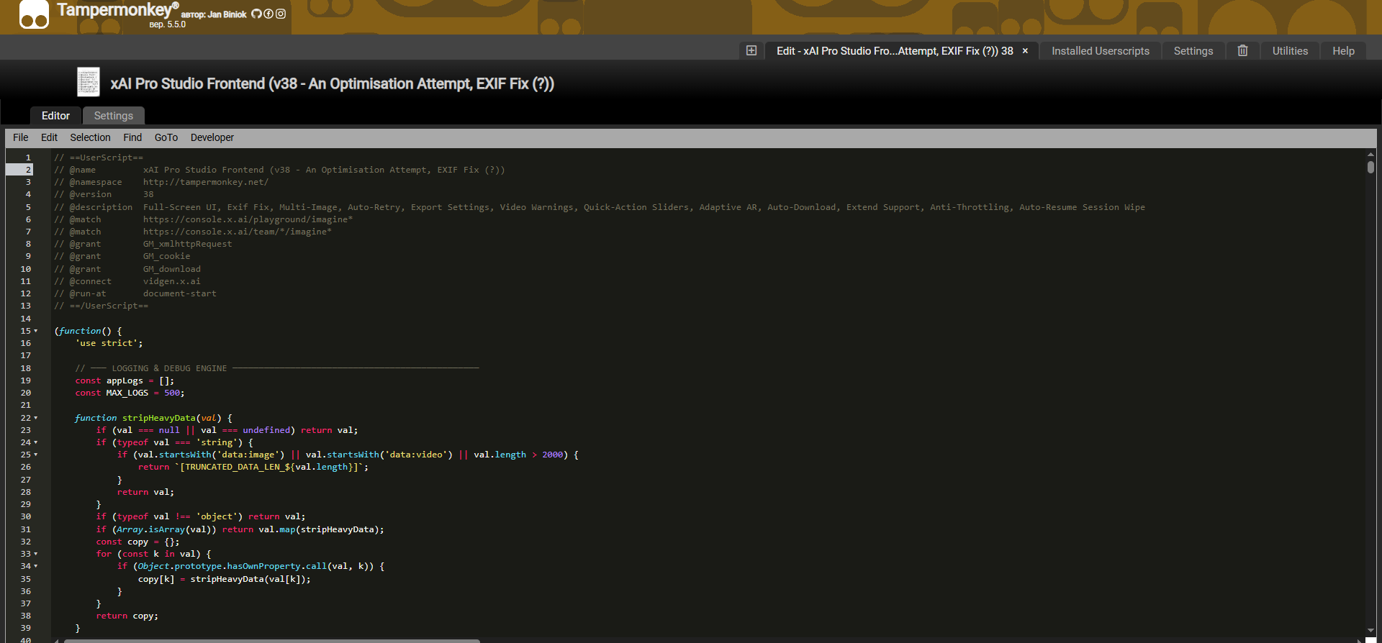Open the trash can tab
This screenshot has height=643, width=1382.
point(1242,50)
